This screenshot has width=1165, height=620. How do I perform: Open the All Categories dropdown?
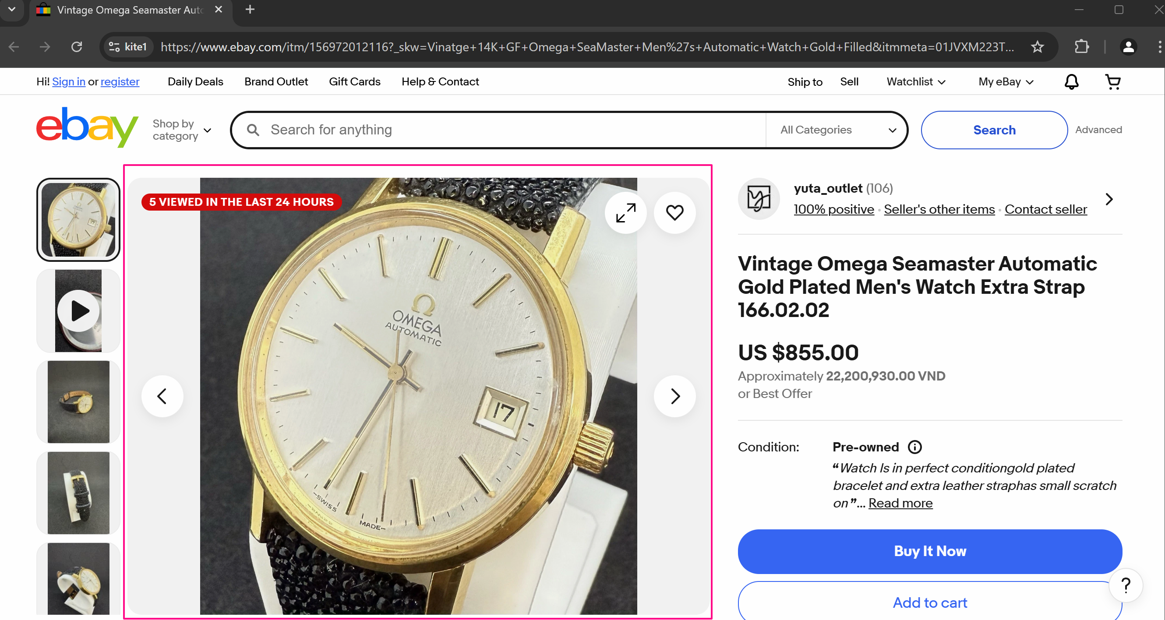[837, 130]
